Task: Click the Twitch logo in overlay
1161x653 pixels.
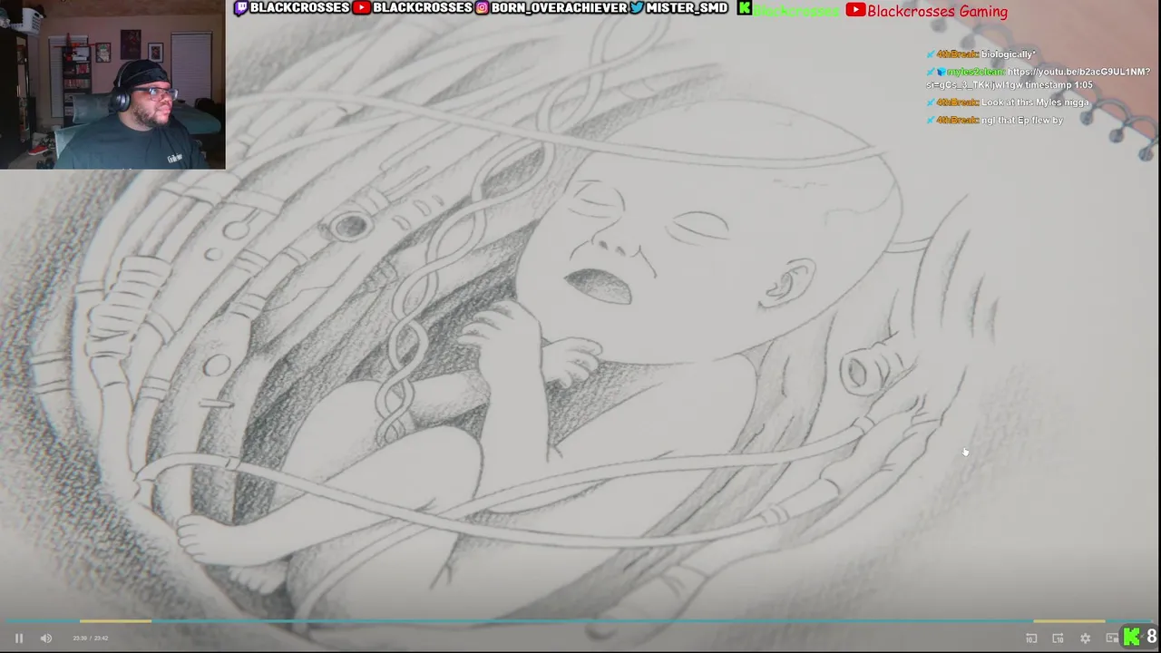Action: (240, 7)
